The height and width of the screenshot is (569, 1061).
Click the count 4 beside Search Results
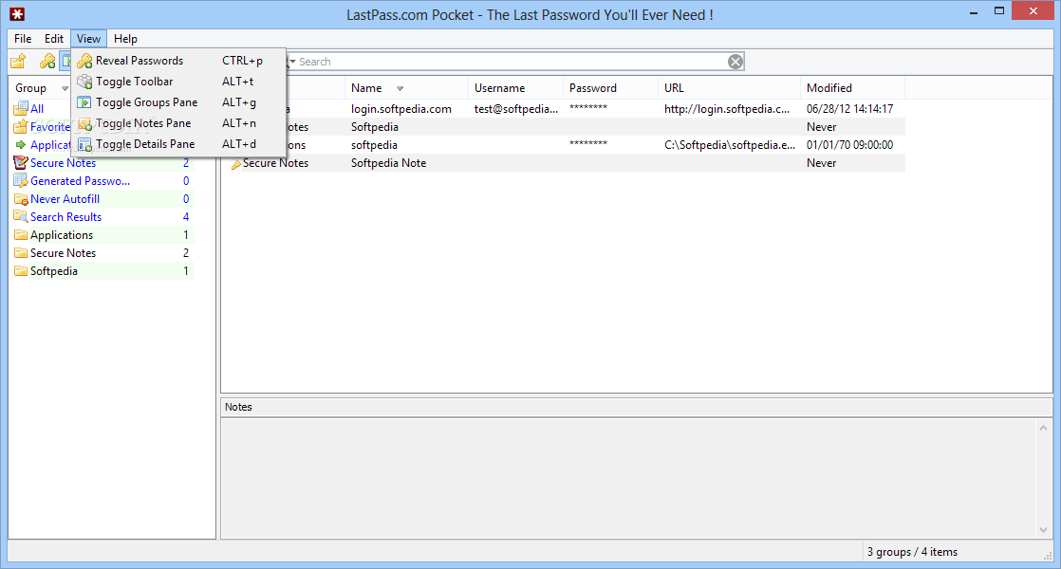[186, 217]
